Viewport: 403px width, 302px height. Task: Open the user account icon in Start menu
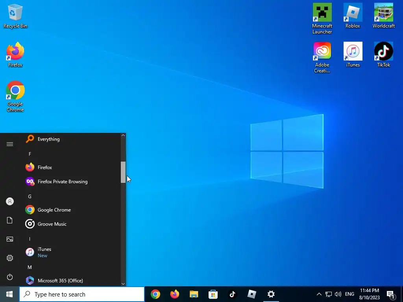pos(10,201)
